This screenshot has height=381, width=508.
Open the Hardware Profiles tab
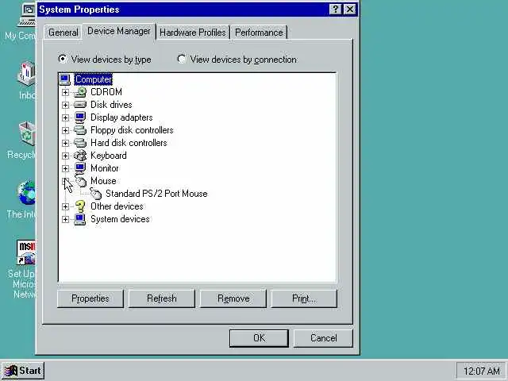point(192,33)
